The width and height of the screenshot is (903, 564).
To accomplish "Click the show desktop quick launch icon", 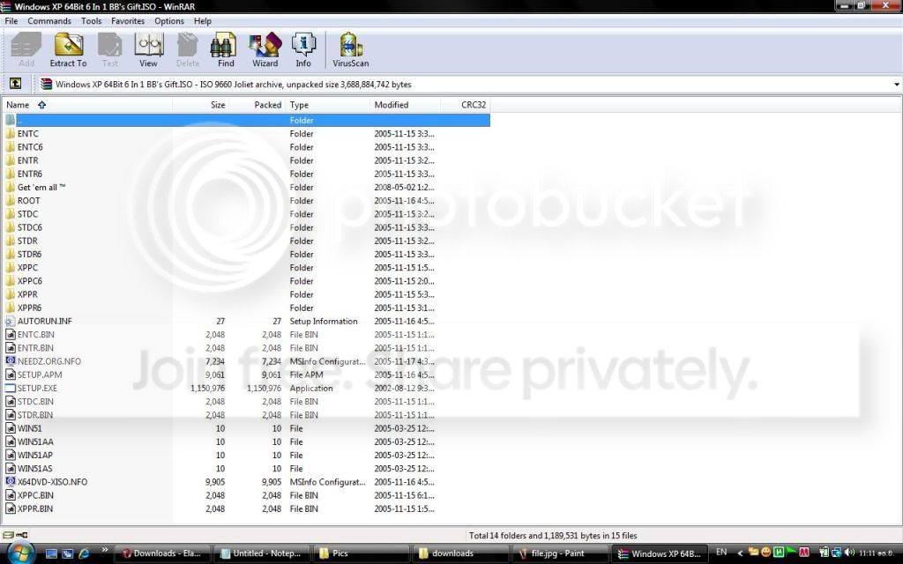I will [51, 553].
